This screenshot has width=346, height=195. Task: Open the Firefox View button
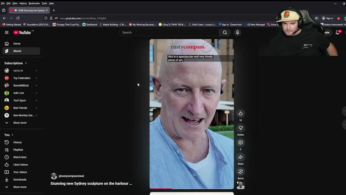click(4, 10)
